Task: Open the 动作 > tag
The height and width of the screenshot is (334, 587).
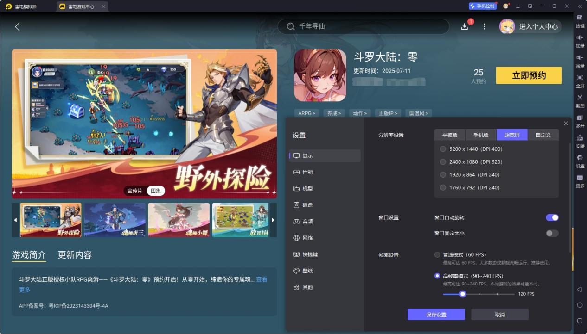Action: coord(360,113)
